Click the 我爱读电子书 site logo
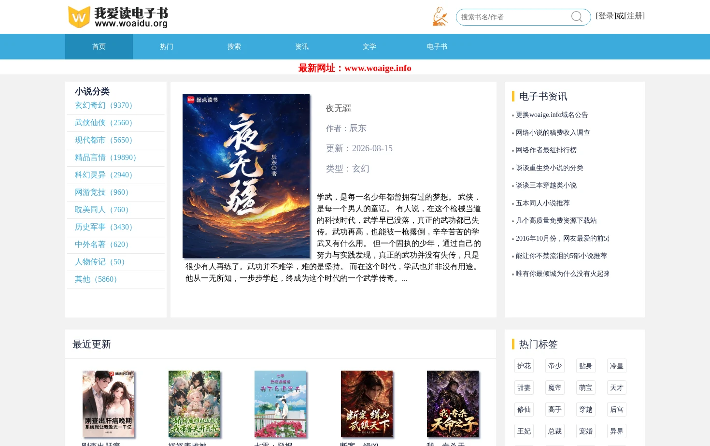Screen dimensions: 710x446 click(x=118, y=17)
